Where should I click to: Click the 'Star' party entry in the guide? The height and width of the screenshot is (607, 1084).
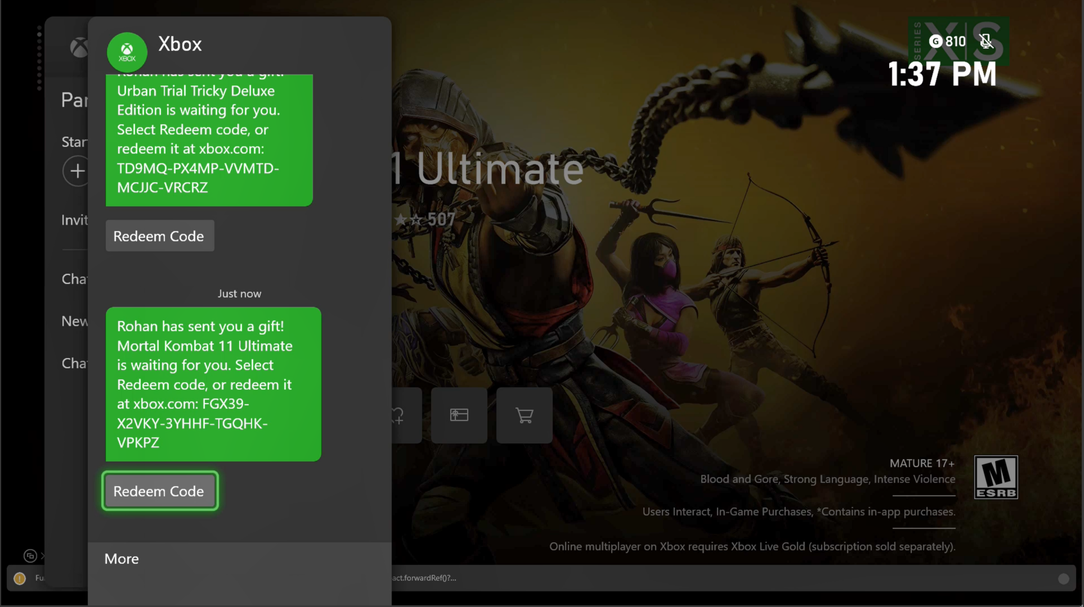coord(74,142)
